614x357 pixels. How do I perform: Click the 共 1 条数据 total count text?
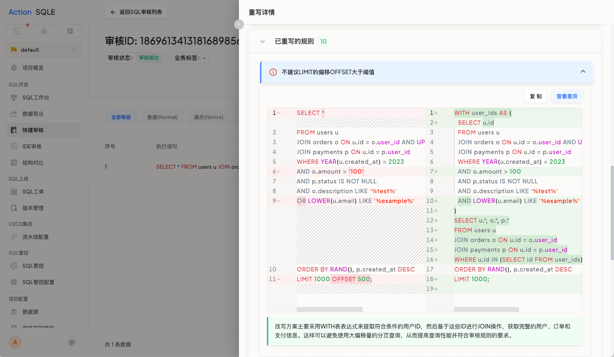tap(118, 344)
